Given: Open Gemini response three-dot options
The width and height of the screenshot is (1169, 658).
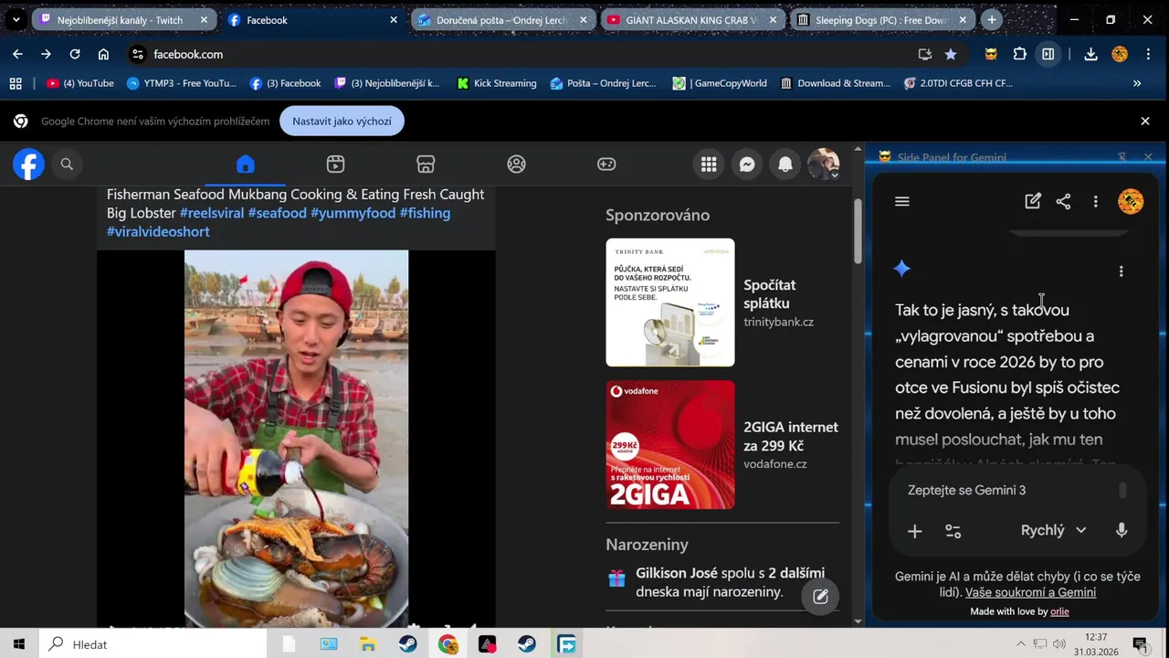Looking at the screenshot, I should click(x=1121, y=271).
